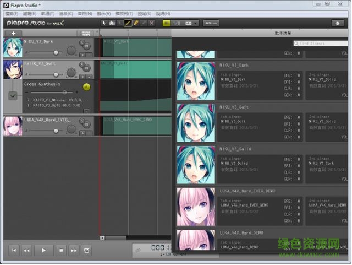
Task: Open the second menu in the menu bar
Action: [x=30, y=13]
